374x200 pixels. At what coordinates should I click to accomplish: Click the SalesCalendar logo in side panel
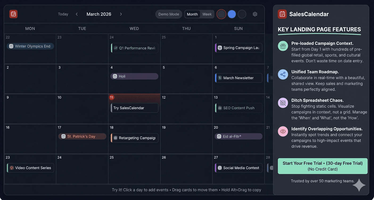click(x=282, y=14)
